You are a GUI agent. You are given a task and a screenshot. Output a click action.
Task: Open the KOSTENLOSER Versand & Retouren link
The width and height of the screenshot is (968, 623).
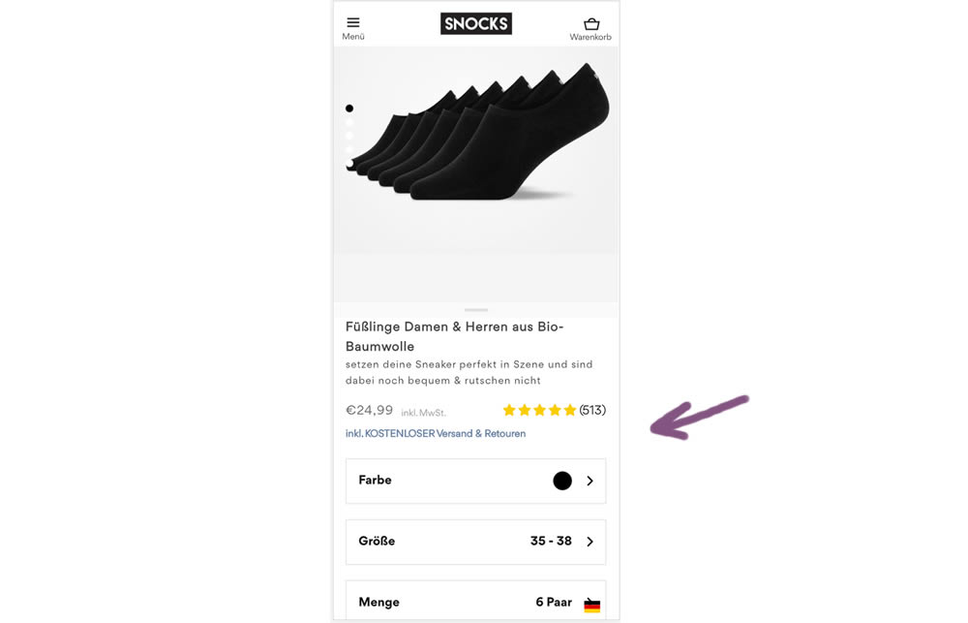(x=436, y=433)
